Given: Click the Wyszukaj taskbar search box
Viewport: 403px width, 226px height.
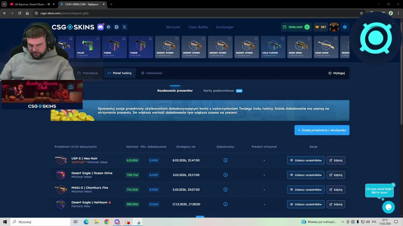Looking at the screenshot, I should [40, 222].
